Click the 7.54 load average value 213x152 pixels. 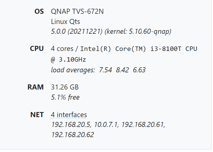pos(106,70)
